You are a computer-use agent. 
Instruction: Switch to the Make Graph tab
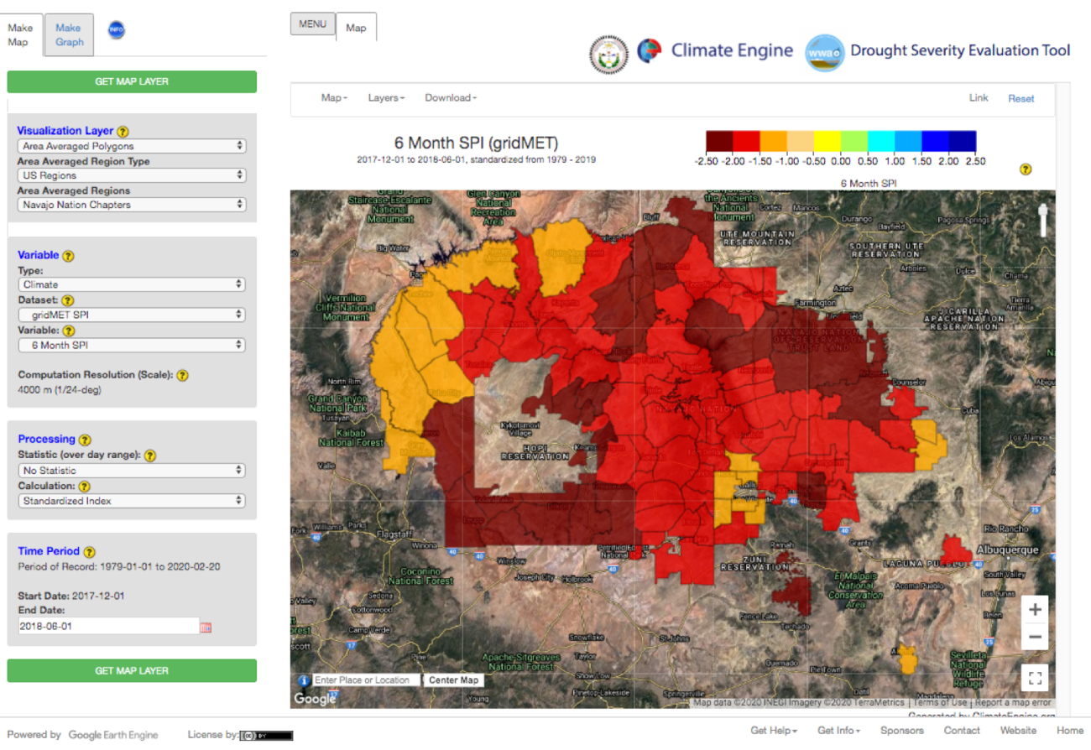coord(69,35)
